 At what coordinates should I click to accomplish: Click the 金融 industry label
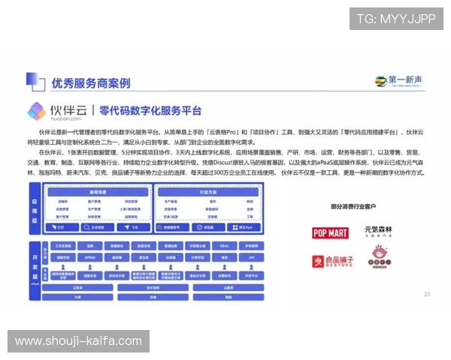(250, 209)
